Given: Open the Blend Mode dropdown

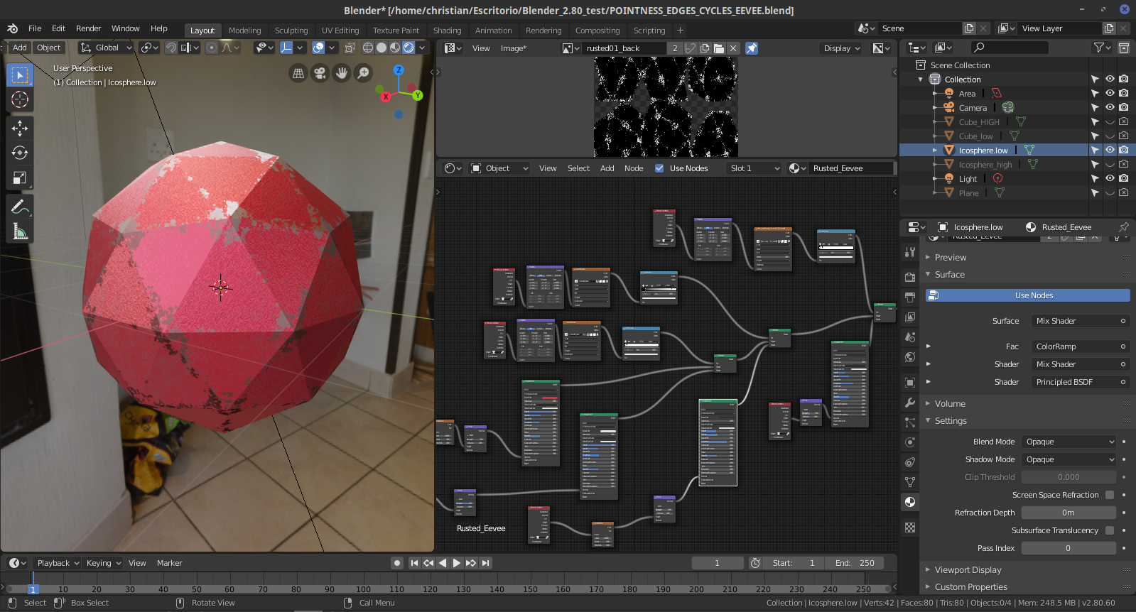Looking at the screenshot, I should pyautogui.click(x=1069, y=442).
